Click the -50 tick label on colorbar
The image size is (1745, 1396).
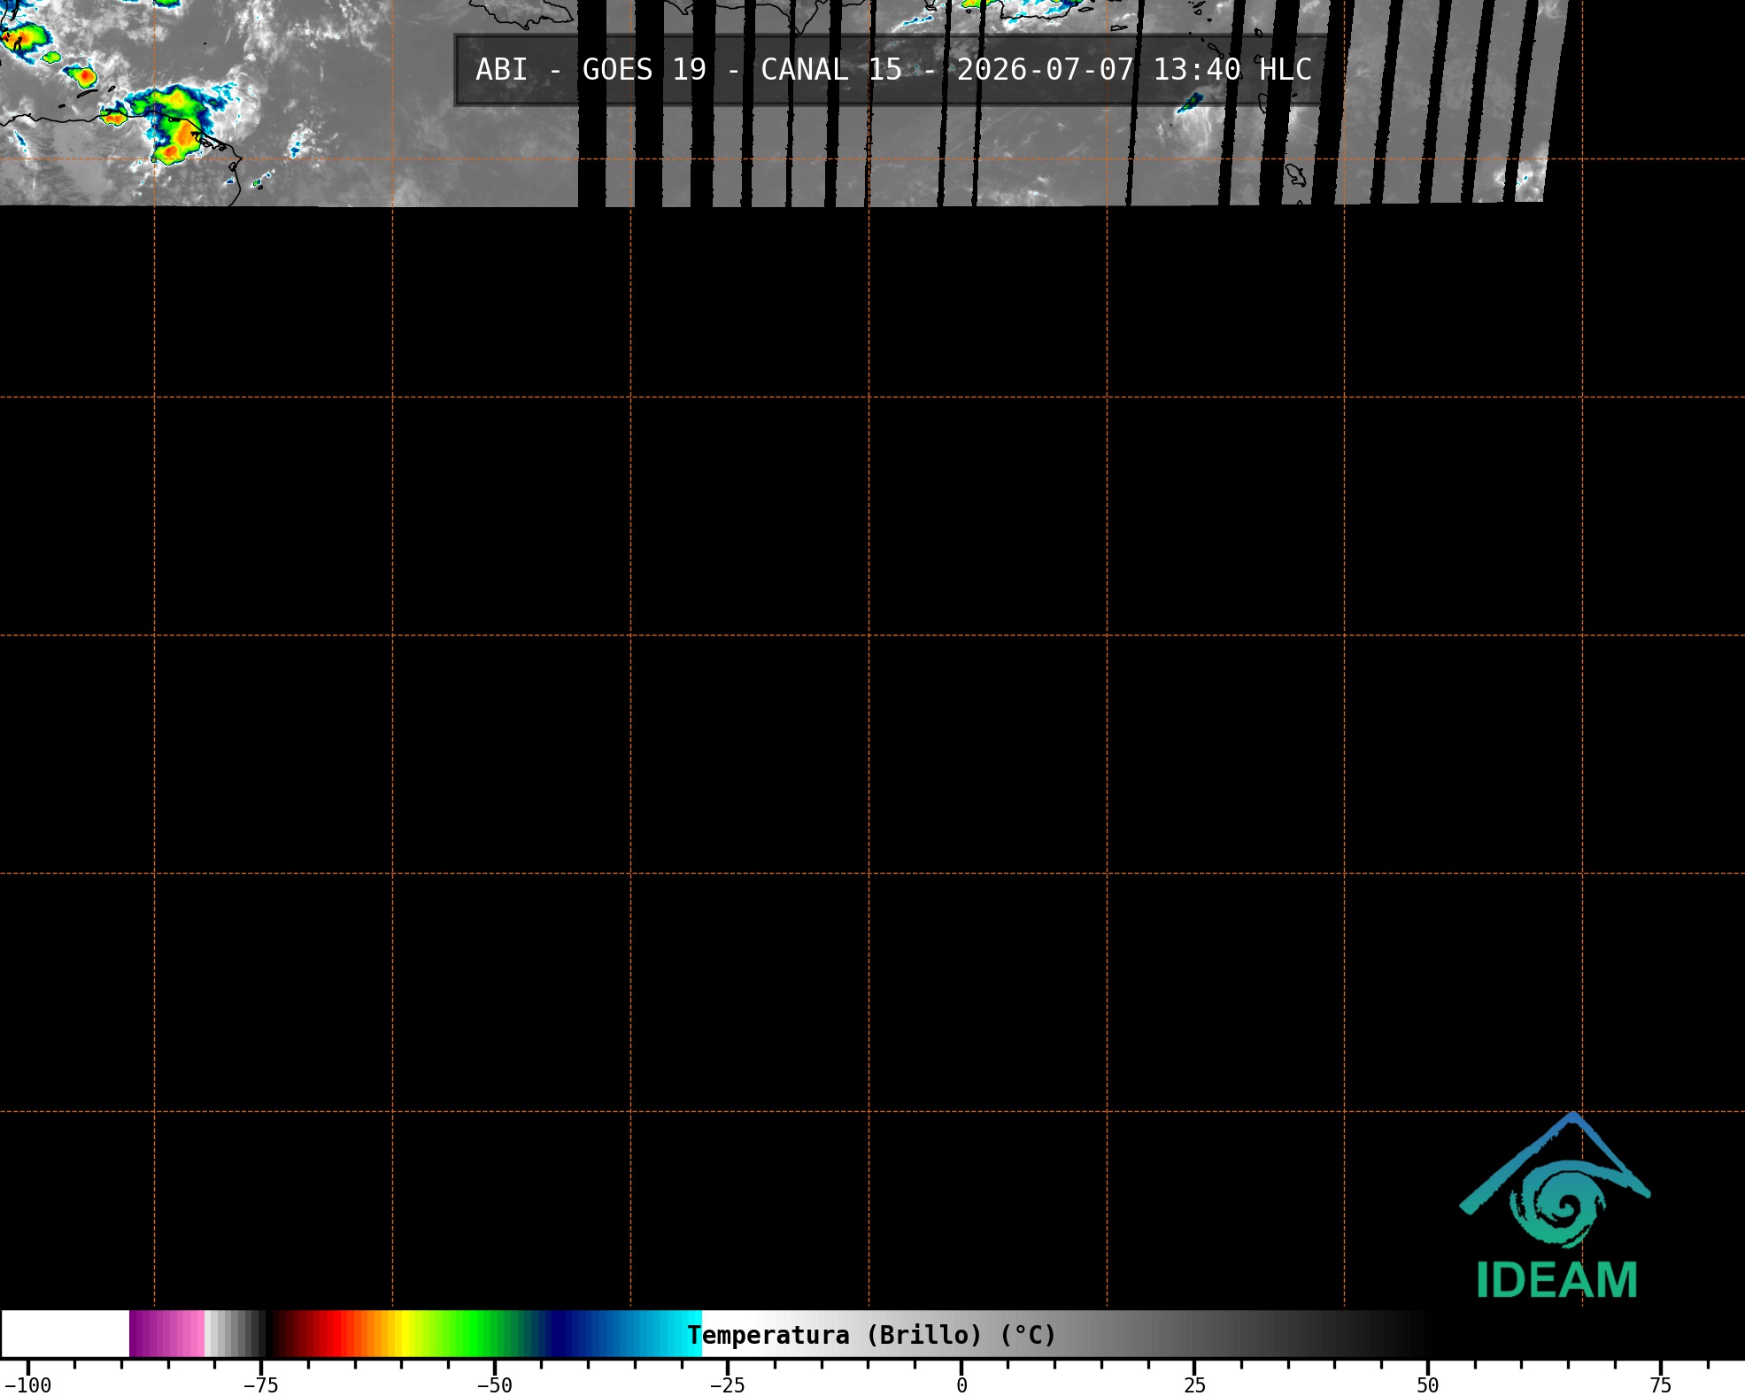pos(494,1385)
